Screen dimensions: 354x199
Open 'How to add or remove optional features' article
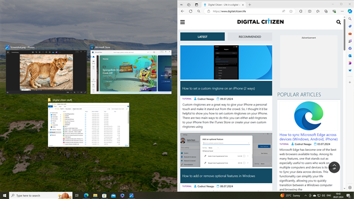(219, 175)
